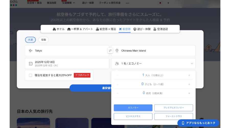Click the Japan flag language icon
The height and width of the screenshot is (128, 230).
click(160, 3)
